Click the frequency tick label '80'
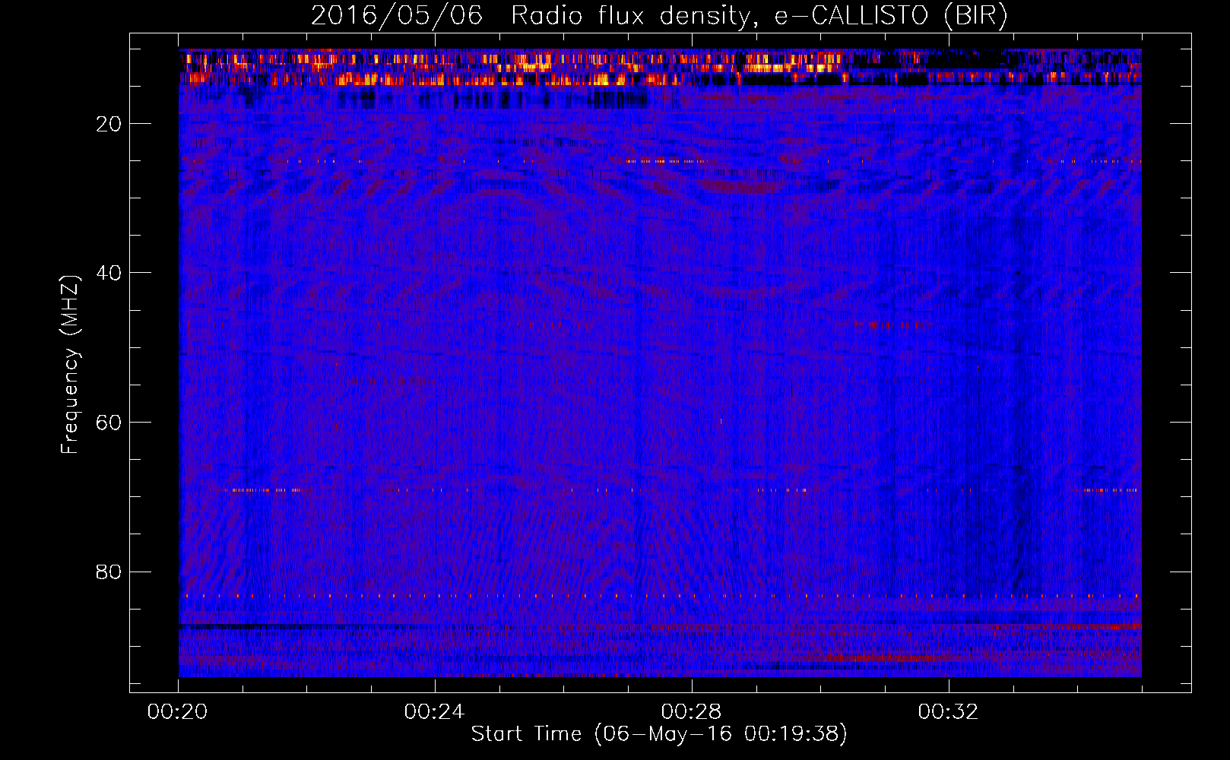This screenshot has width=1230, height=760. [109, 572]
